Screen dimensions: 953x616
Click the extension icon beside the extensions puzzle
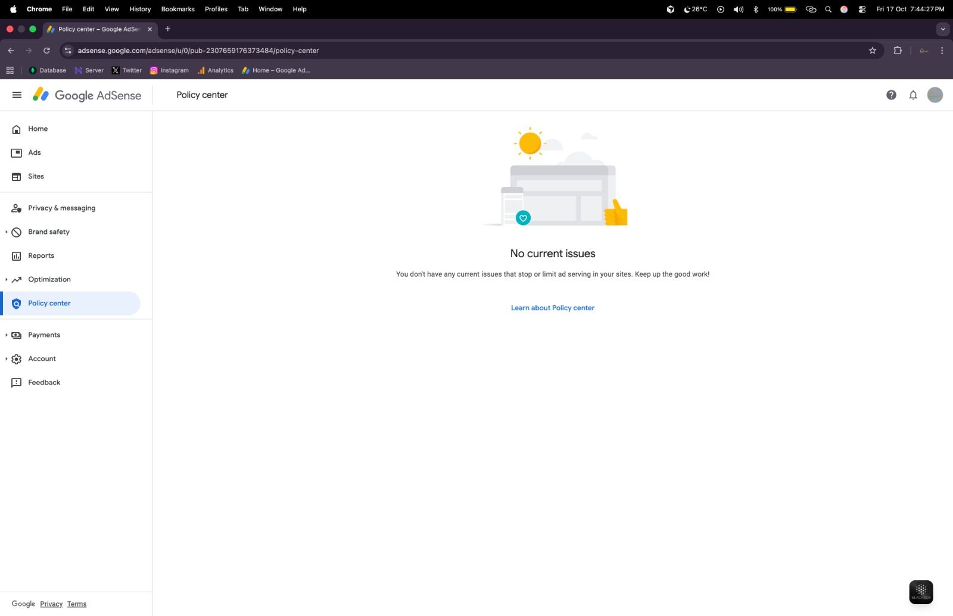pos(924,51)
